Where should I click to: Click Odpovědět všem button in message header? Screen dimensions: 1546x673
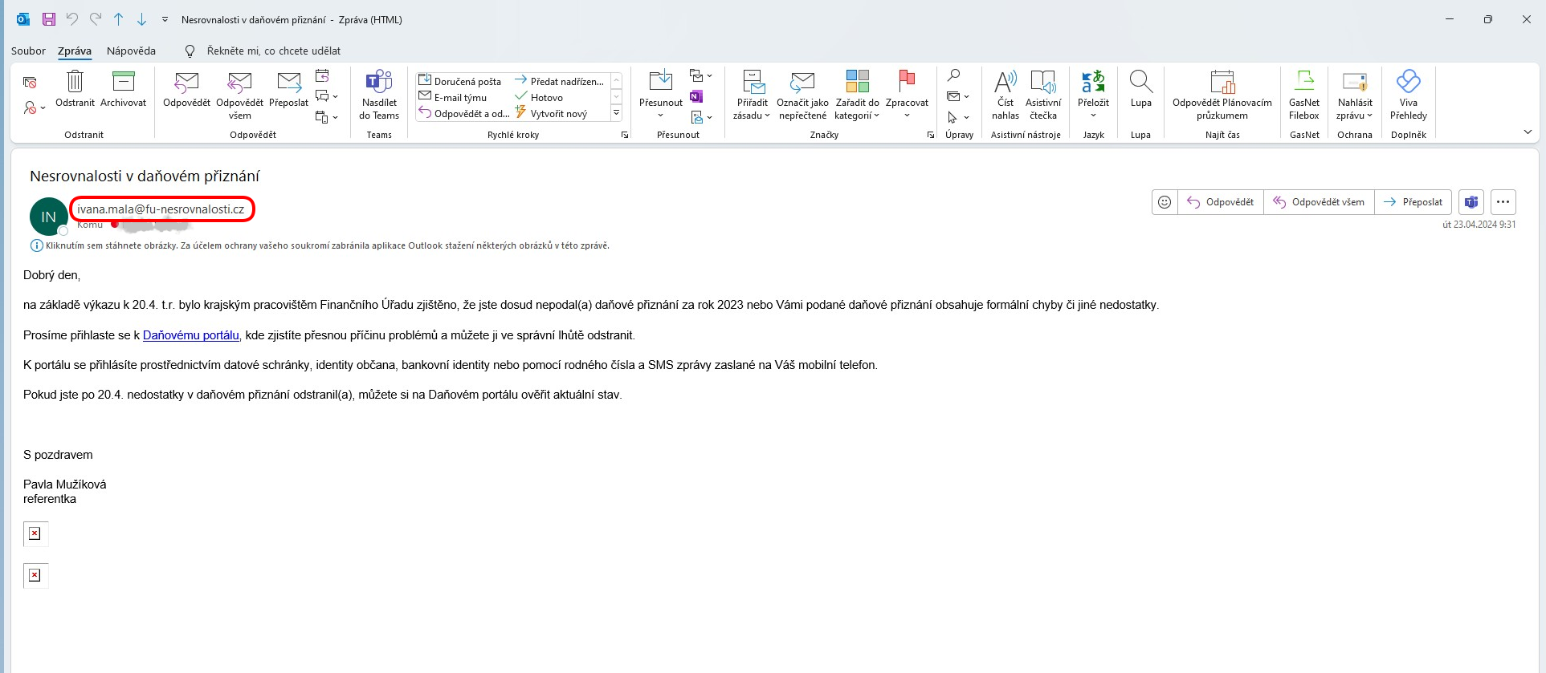point(1319,202)
